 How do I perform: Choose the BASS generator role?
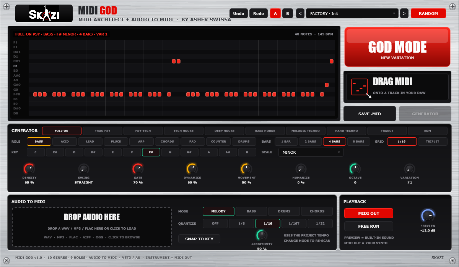[39, 142]
